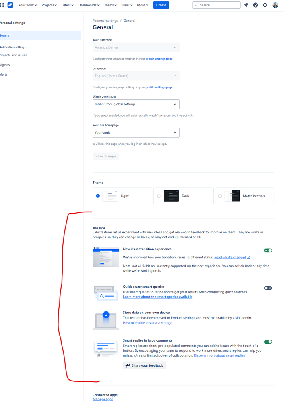This screenshot has height=402, width=284.
Task: Open the Your timezone dropdown
Action: pyautogui.click(x=136, y=47)
